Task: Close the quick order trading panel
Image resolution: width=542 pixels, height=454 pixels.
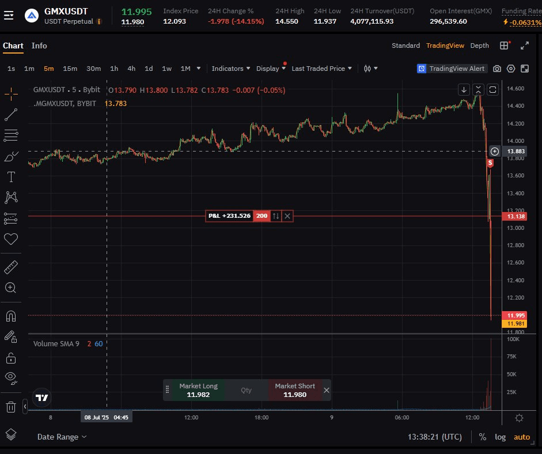Action: [327, 390]
